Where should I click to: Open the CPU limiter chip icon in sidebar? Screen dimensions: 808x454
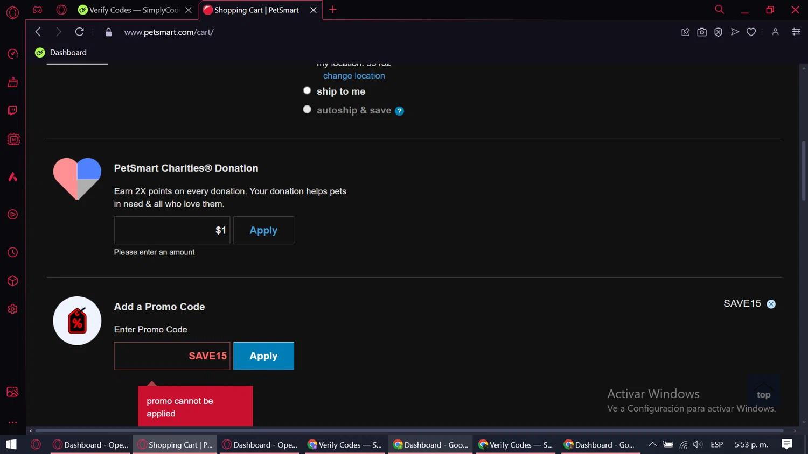coord(13,139)
